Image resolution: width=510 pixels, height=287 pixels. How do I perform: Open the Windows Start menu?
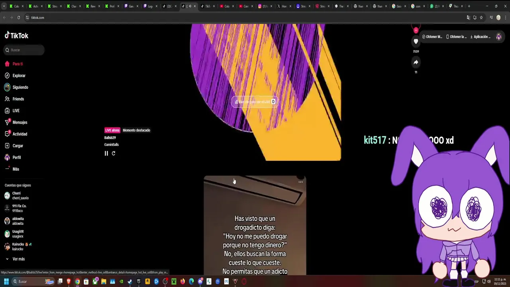click(x=6, y=281)
